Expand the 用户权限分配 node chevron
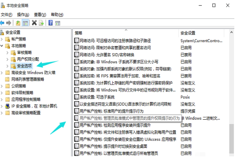The width and height of the screenshot is (236, 158). [x=7, y=59]
